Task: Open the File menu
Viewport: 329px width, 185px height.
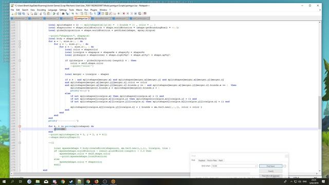Action: pos(12,10)
